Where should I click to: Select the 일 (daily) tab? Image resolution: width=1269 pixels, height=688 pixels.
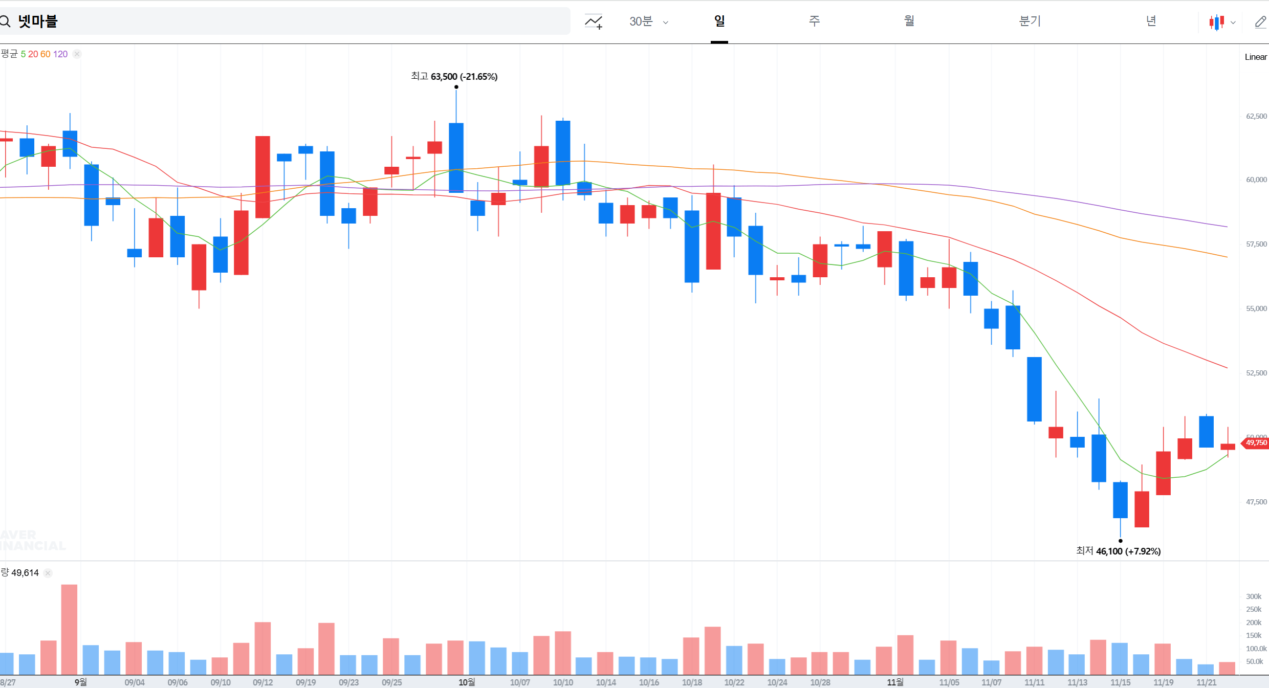click(x=719, y=21)
